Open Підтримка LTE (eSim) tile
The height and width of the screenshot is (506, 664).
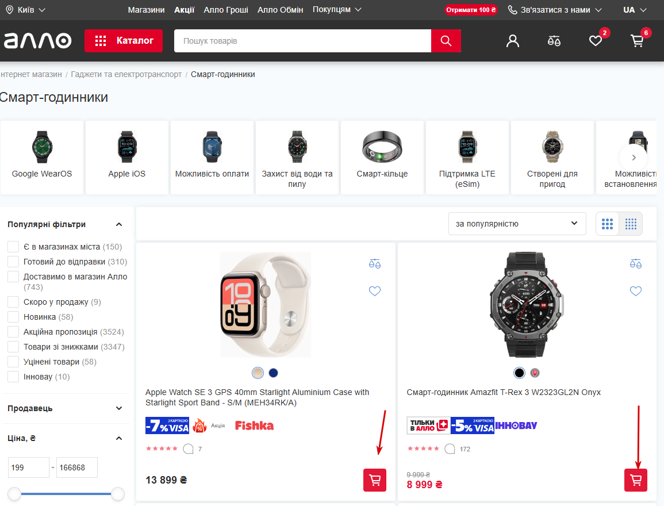click(467, 158)
